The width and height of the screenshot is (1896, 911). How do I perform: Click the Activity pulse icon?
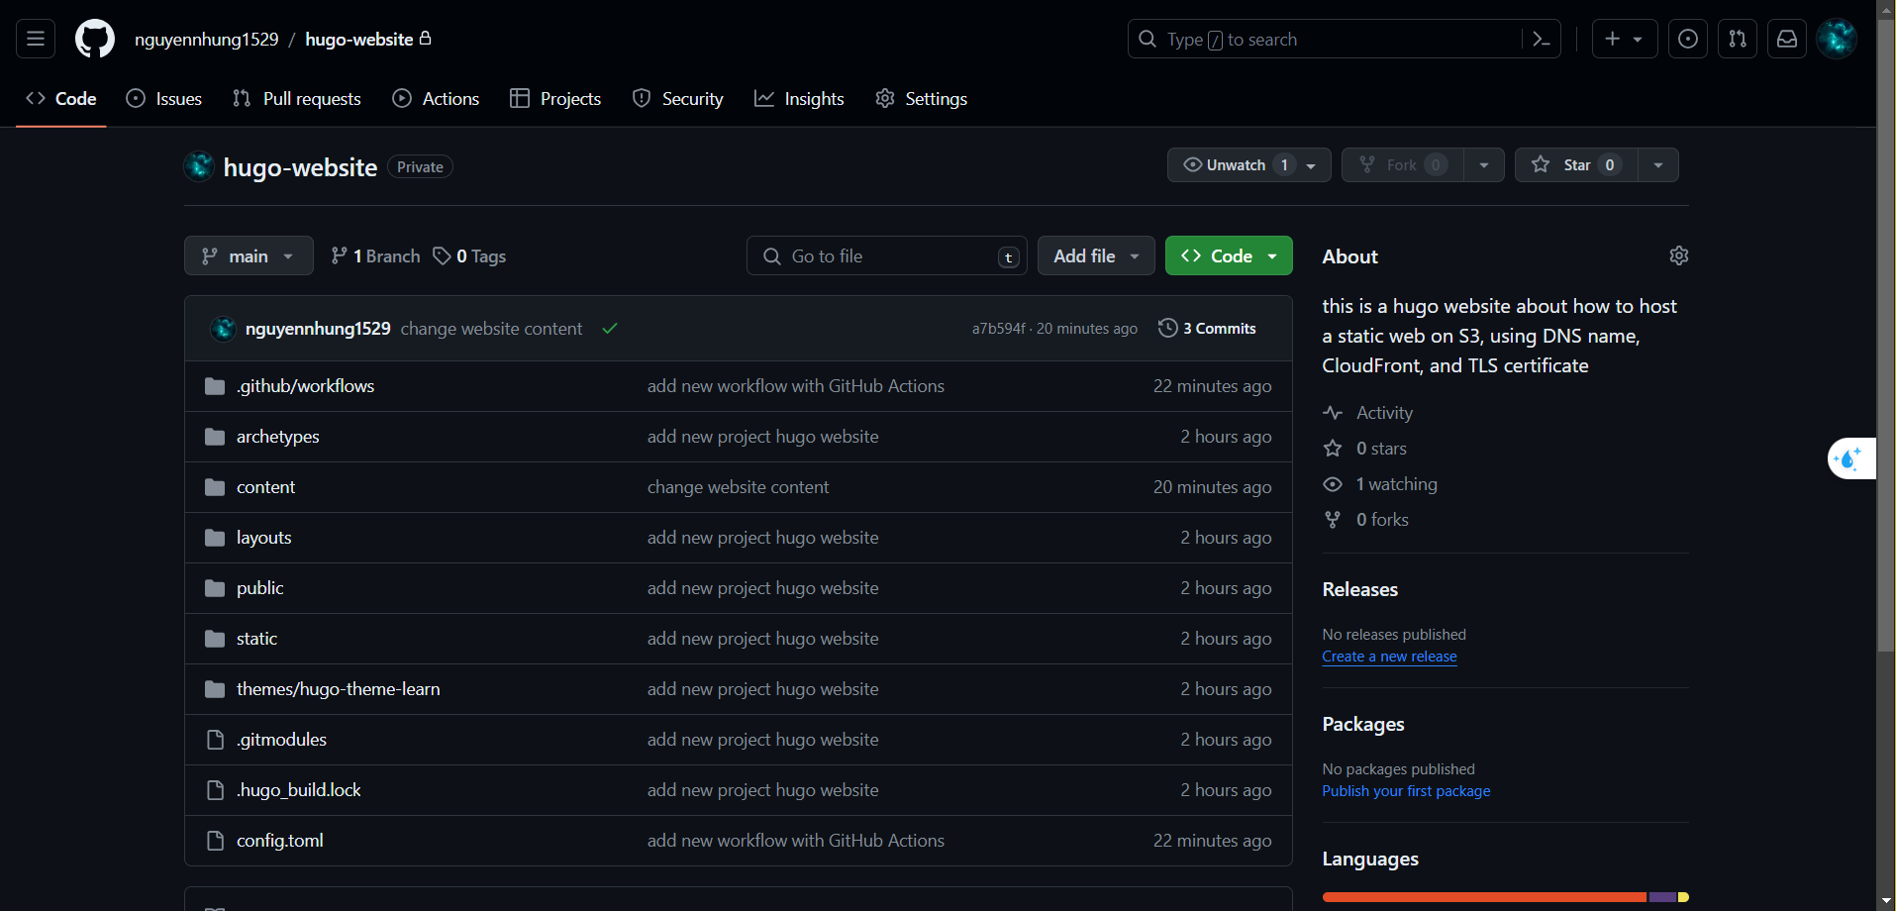coord(1333,413)
